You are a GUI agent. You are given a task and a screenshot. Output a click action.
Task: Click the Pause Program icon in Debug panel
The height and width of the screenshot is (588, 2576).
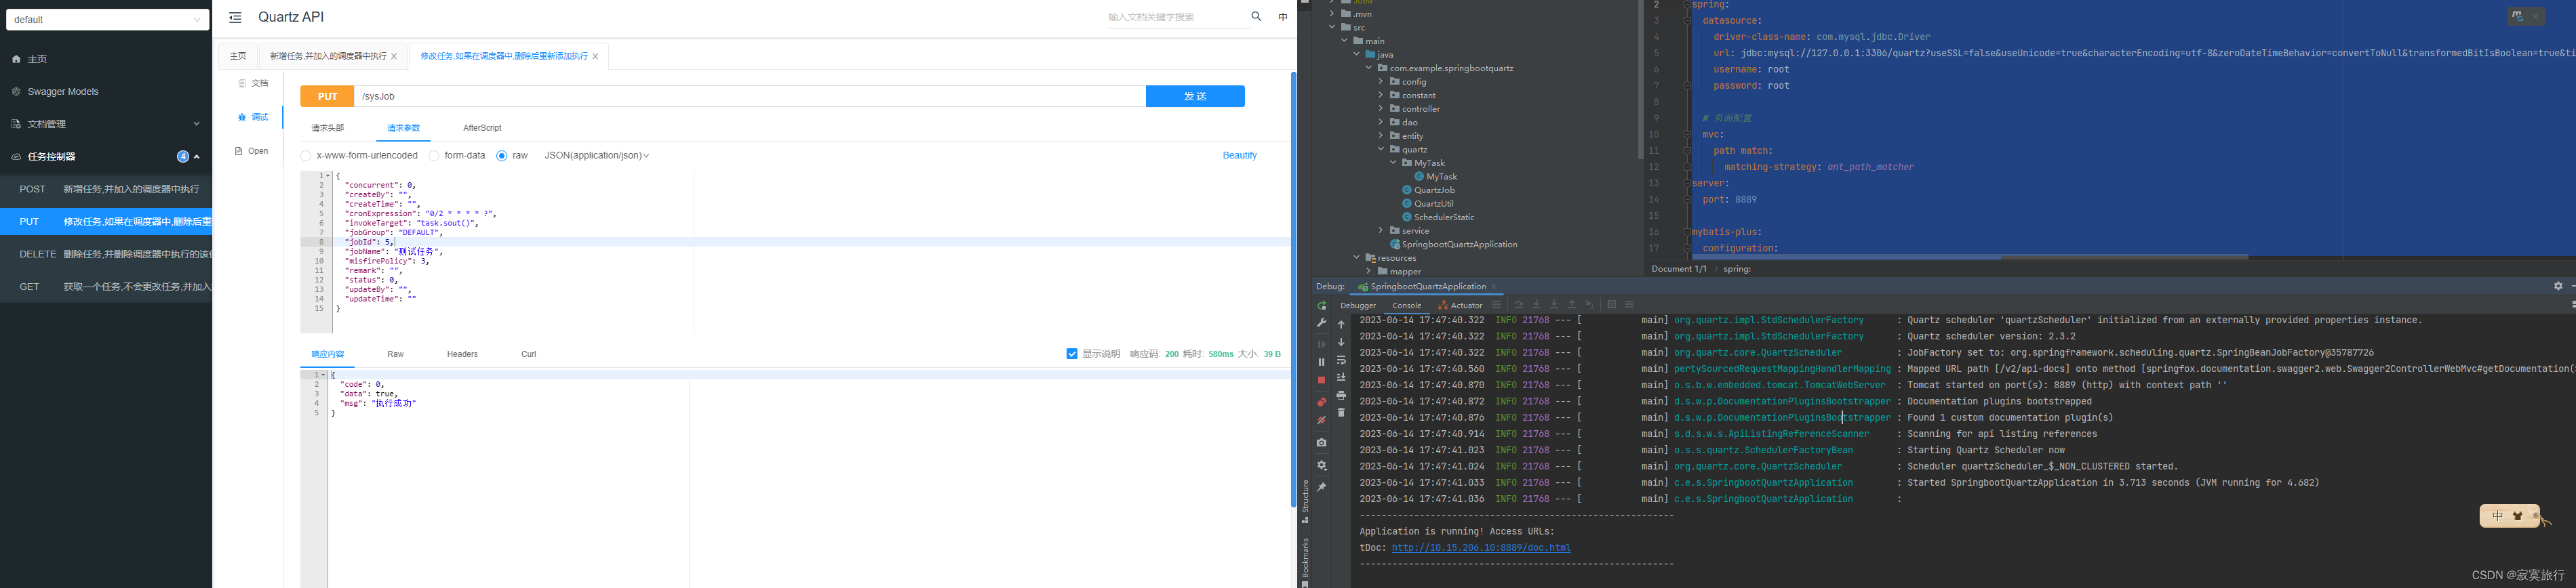pos(1321,362)
